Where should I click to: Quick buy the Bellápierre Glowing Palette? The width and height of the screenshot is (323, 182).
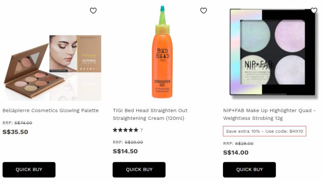click(29, 169)
